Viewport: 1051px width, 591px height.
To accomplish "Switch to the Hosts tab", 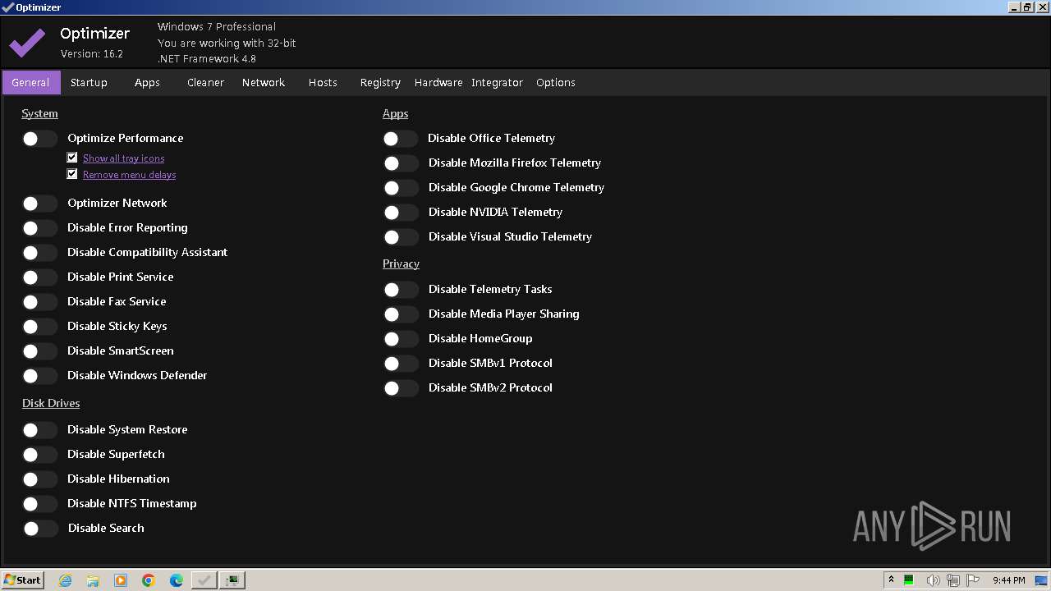I will (x=323, y=82).
